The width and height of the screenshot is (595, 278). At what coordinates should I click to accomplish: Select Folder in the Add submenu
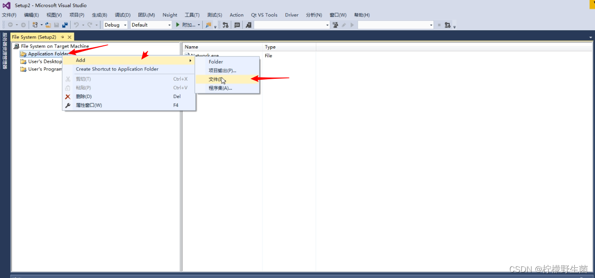point(228,62)
